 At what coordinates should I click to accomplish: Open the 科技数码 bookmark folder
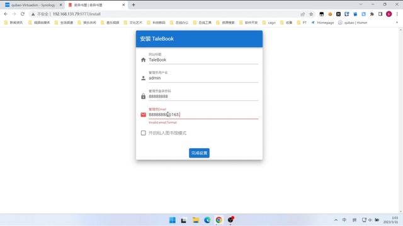click(x=156, y=23)
